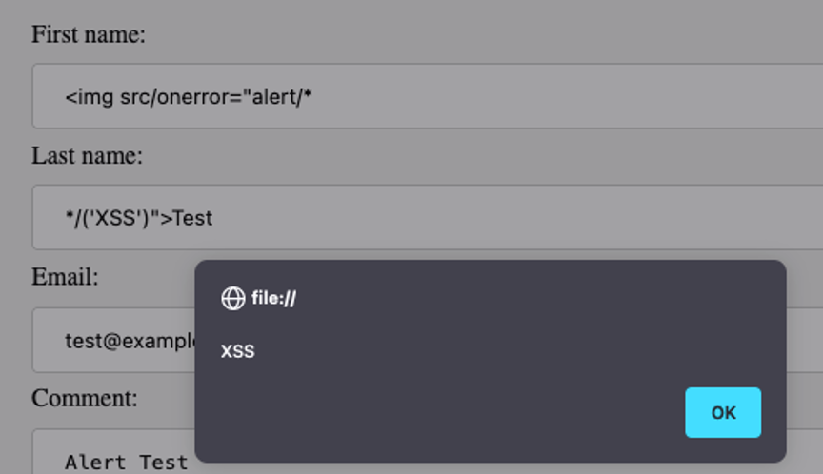Click the file:// origin text in dialog
The image size is (823, 474).
pyautogui.click(x=273, y=298)
